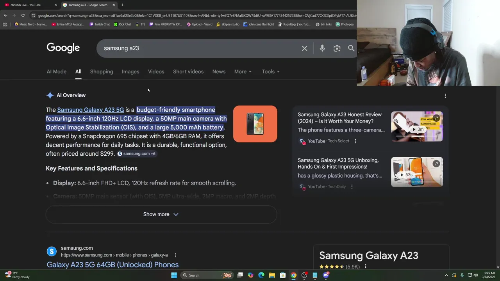Open volume control in system tray
The image size is (500, 281).
coord(475,275)
